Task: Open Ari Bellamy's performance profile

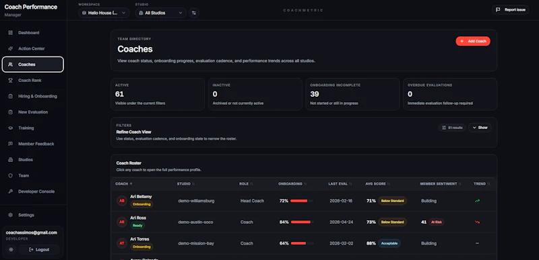Action: click(304, 201)
